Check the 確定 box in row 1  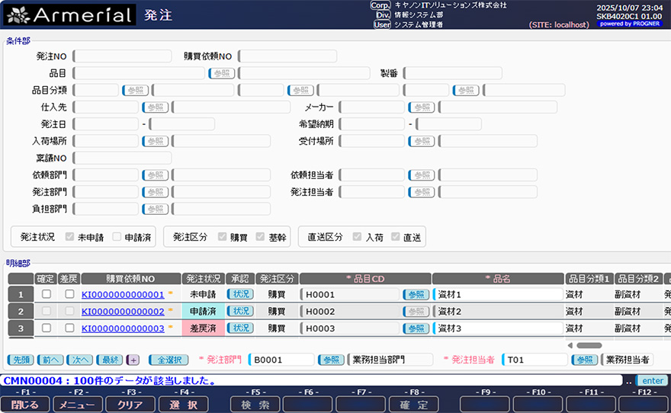[47, 293]
